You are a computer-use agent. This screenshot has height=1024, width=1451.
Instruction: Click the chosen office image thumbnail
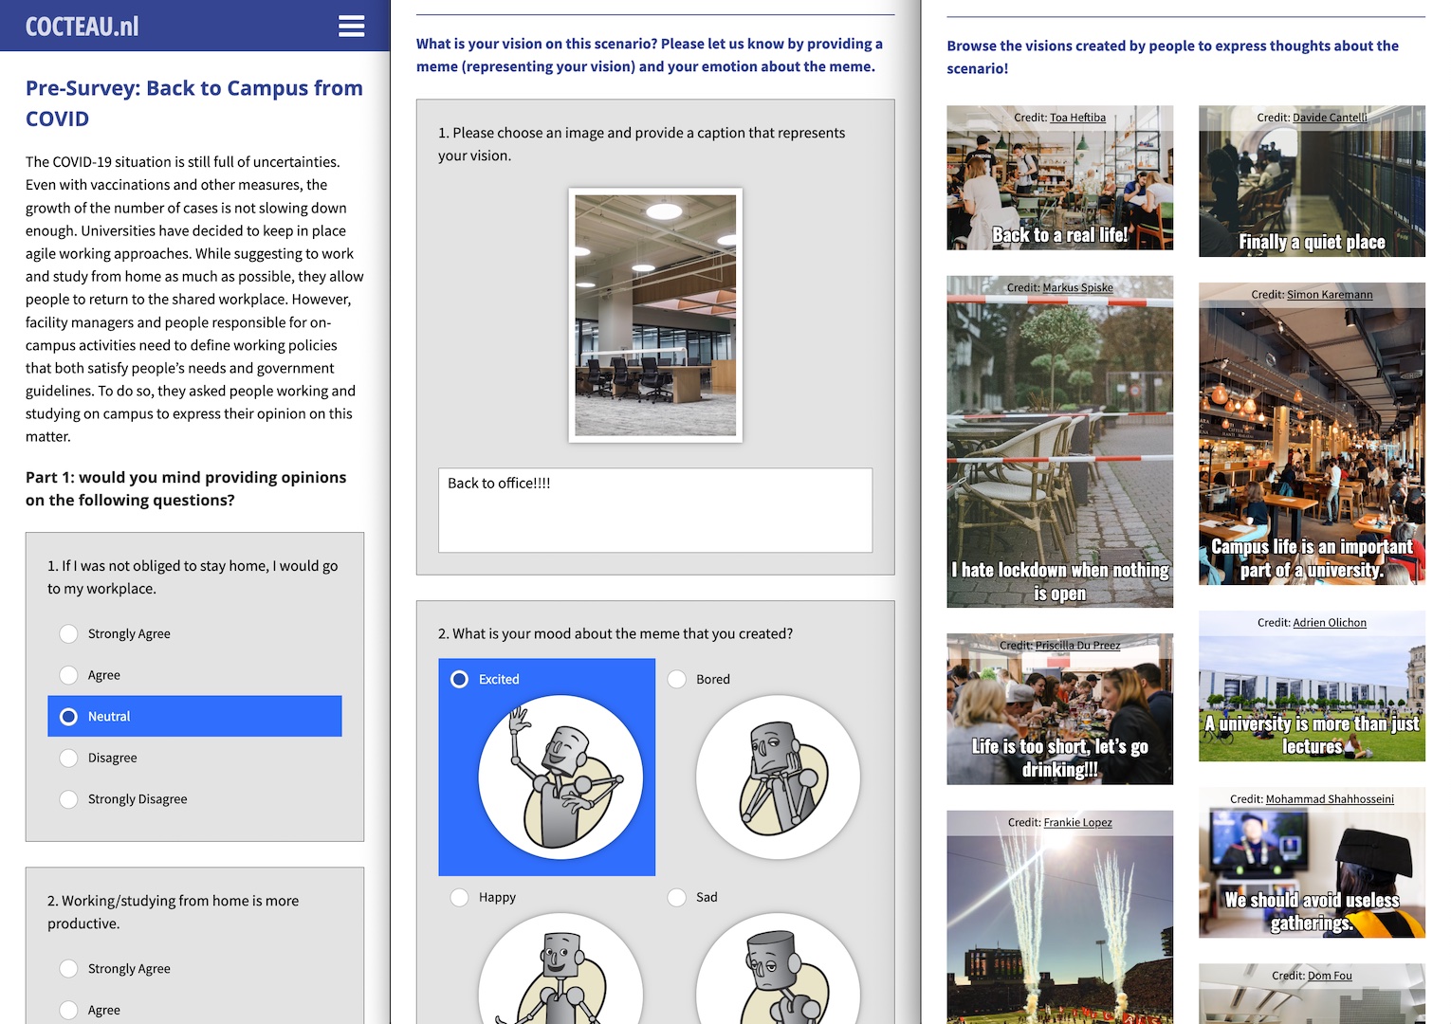pos(654,315)
